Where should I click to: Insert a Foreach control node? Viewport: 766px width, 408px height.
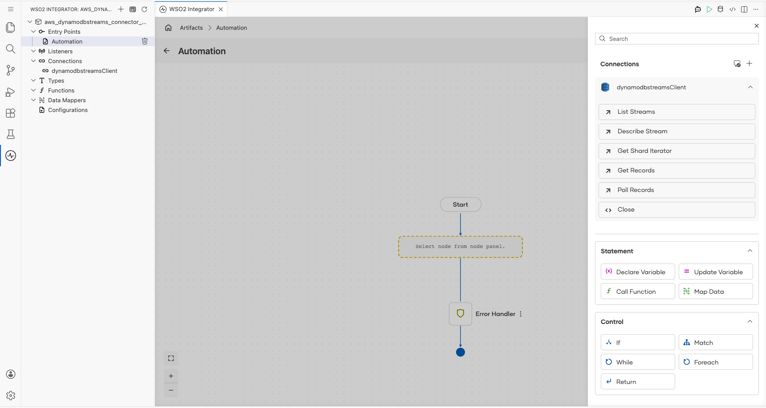tap(716, 362)
